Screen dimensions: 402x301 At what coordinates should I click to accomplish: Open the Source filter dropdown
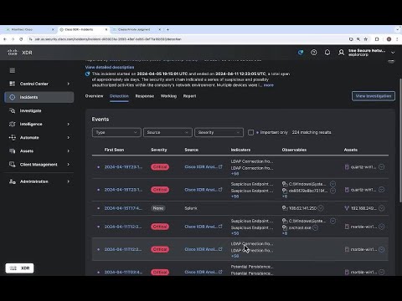(167, 132)
